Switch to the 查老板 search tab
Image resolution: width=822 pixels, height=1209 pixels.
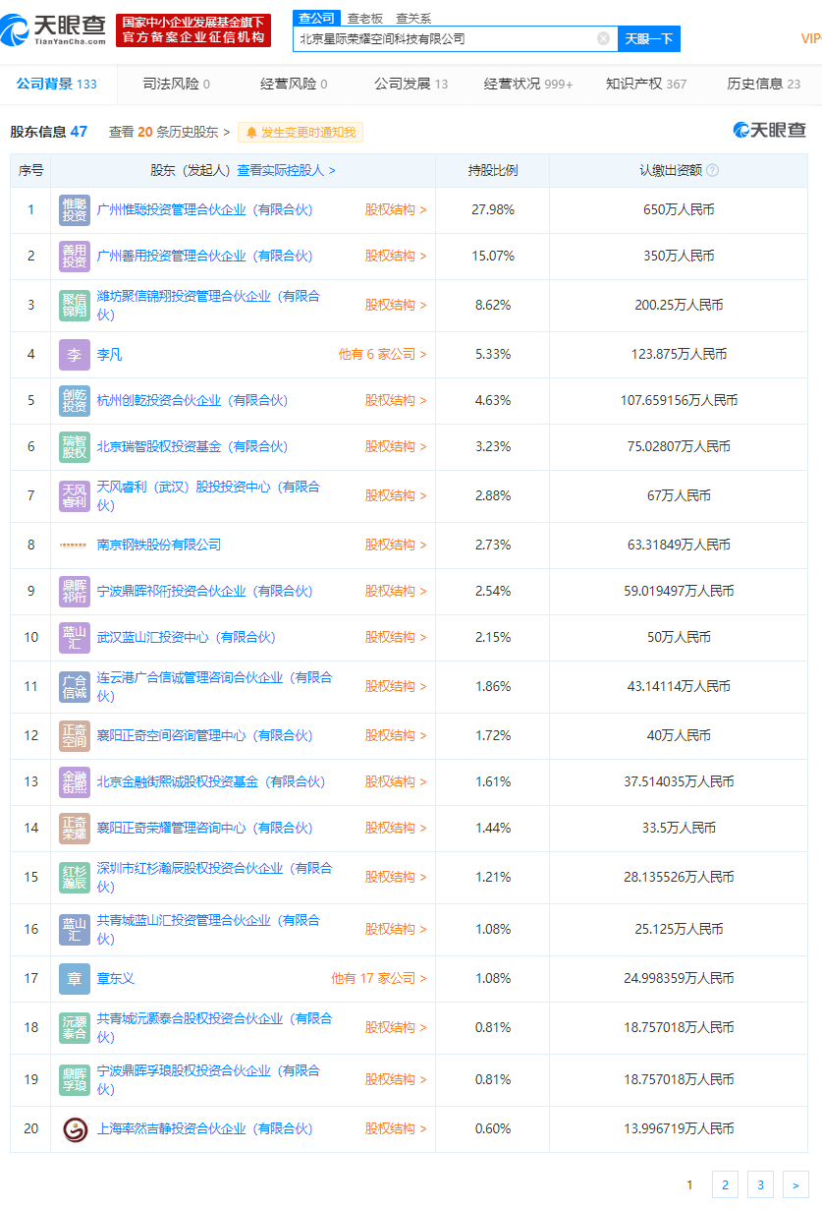[x=364, y=18]
